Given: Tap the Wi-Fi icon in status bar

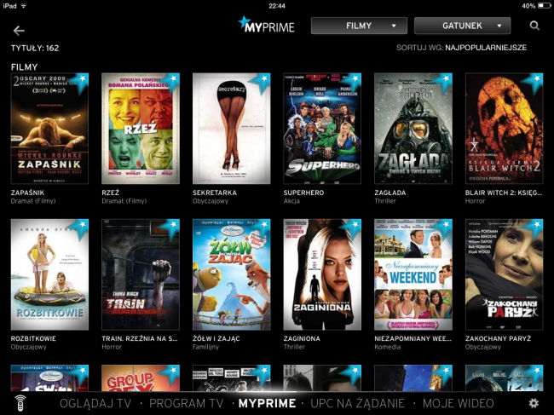Looking at the screenshot, I should click(x=24, y=6).
